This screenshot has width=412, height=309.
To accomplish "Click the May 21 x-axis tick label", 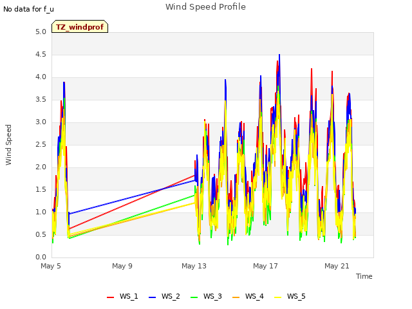I will click(337, 266).
